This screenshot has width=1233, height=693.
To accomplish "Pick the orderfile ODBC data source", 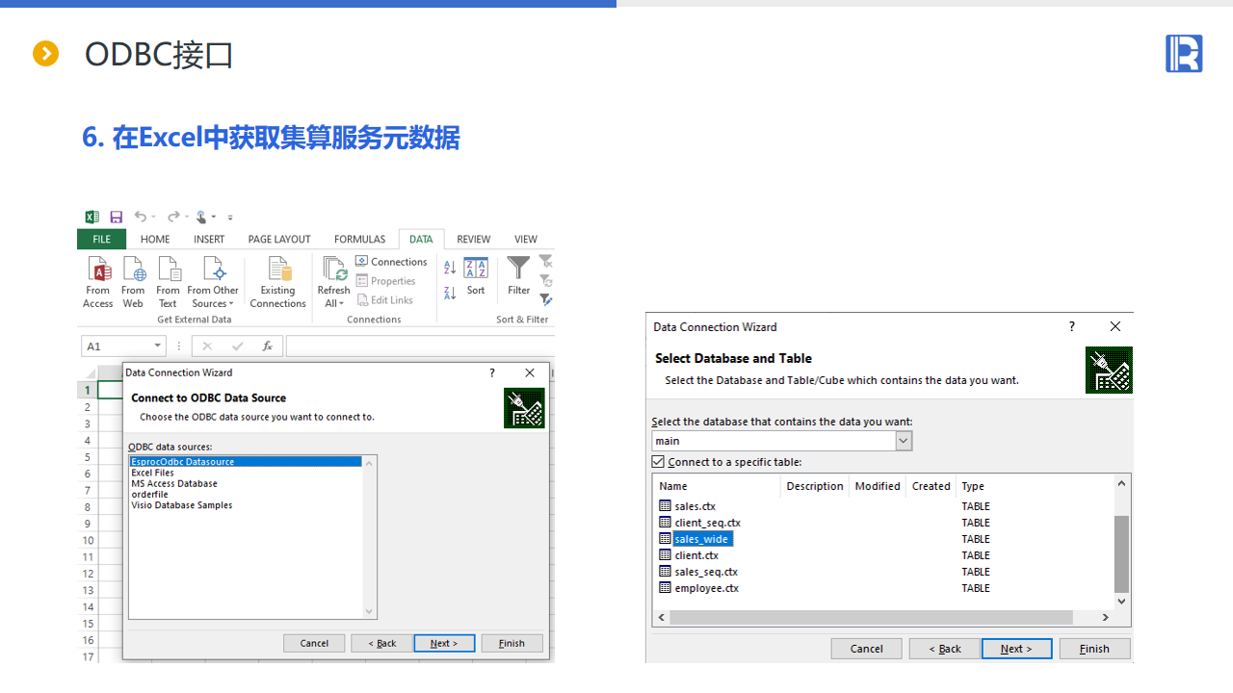I will pyautogui.click(x=149, y=494).
